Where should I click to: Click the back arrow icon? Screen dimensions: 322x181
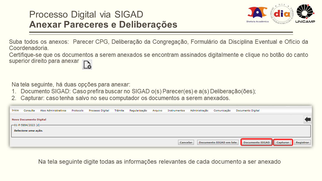(x=308, y=119)
